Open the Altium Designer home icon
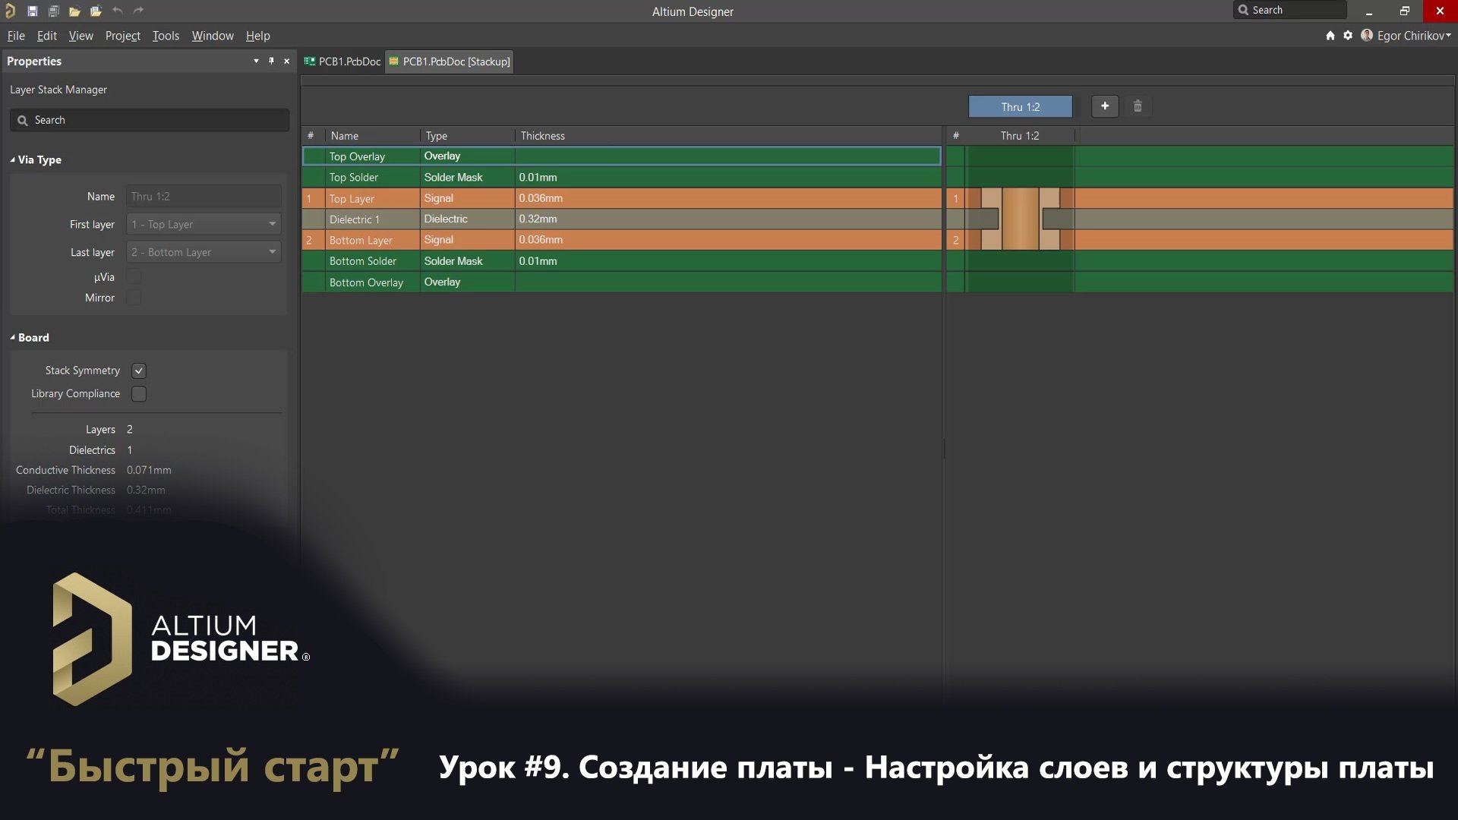The height and width of the screenshot is (820, 1458). click(x=1330, y=35)
